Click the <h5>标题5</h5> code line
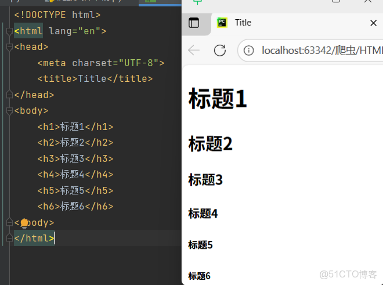The image size is (383, 285). pos(75,190)
